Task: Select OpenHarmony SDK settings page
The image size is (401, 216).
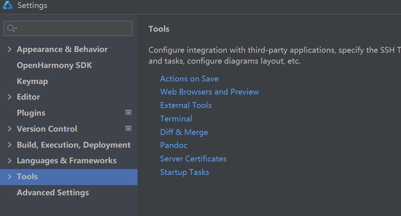Action: point(54,65)
